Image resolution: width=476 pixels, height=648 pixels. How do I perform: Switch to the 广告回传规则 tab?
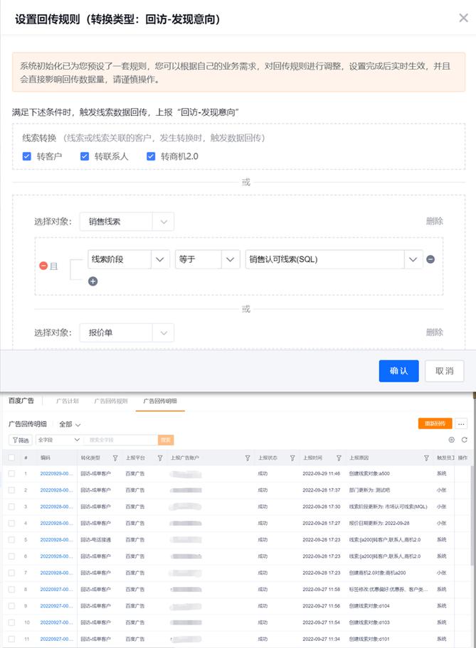coord(111,401)
